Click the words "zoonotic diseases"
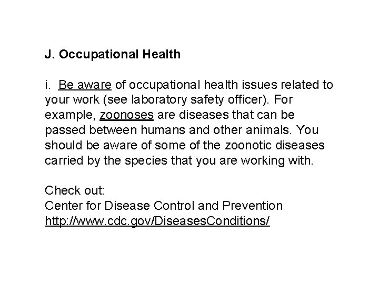This screenshot has height=284, width=379. pyautogui.click(x=275, y=145)
